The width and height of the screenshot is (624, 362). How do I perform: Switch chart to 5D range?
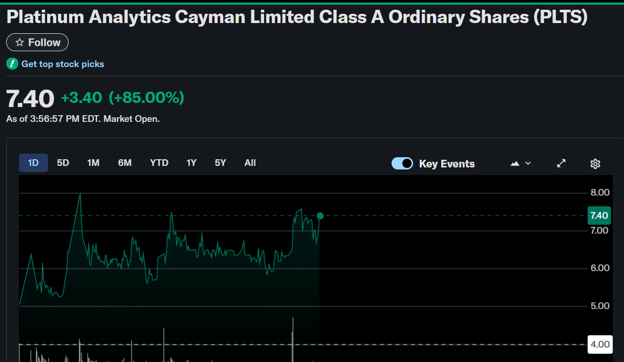[63, 163]
